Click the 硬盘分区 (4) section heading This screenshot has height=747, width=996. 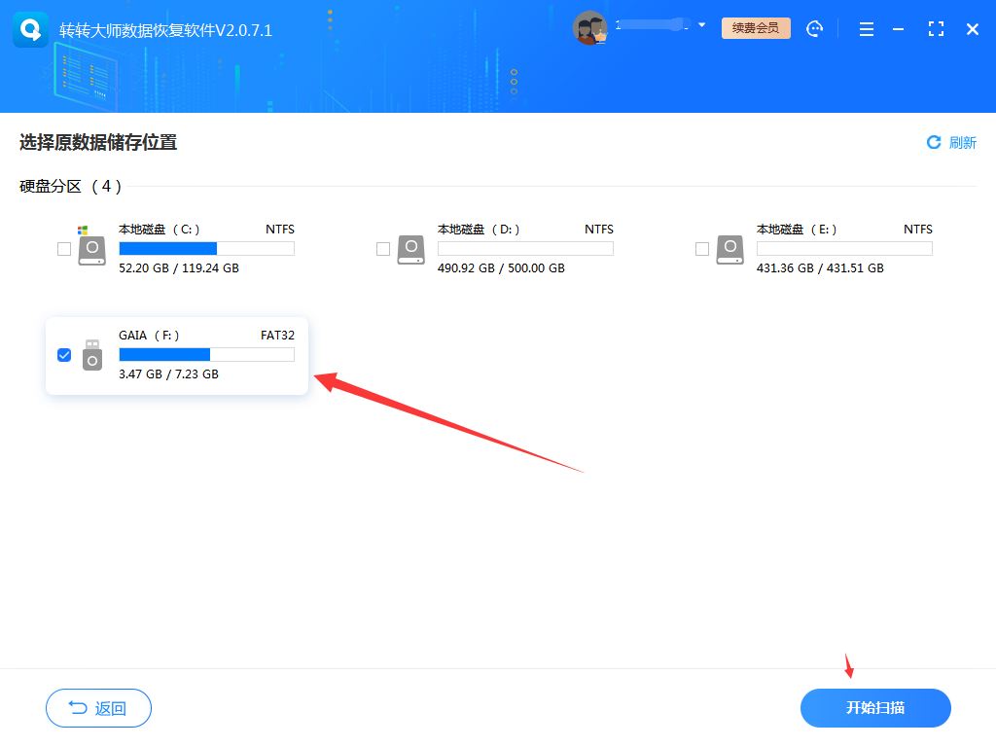pyautogui.click(x=70, y=187)
